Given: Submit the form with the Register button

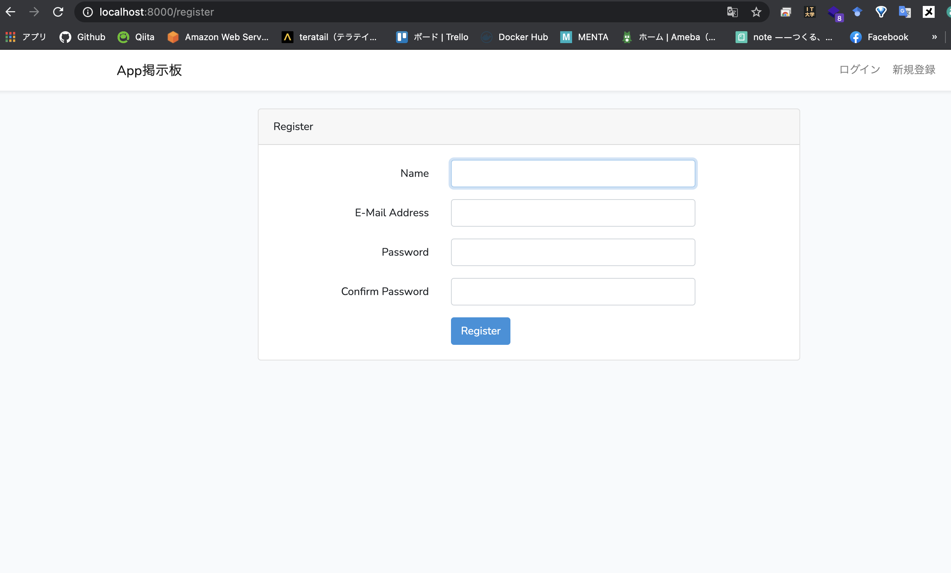Looking at the screenshot, I should click(481, 331).
